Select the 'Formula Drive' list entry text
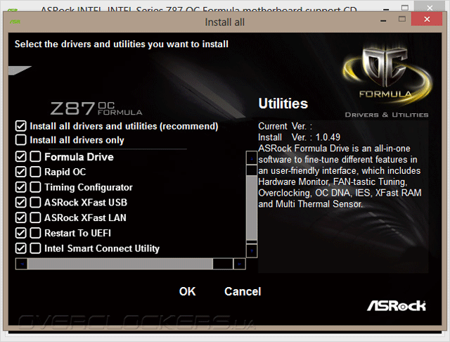This screenshot has width=450, height=342. coord(79,157)
